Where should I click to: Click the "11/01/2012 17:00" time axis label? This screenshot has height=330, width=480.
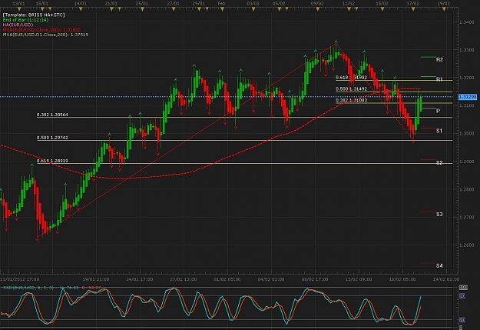tap(20, 279)
